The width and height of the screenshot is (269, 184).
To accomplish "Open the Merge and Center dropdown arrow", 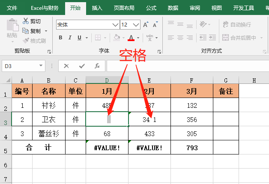I will (x=261, y=38).
